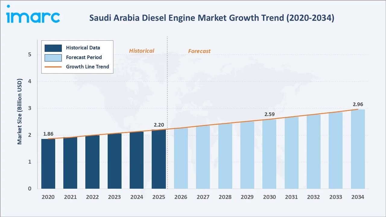Click the y-axis value '4'
Viewport: 386px width, 217px height.
[x=30, y=82]
